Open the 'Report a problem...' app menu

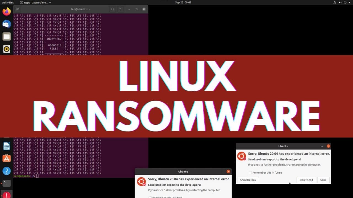[35, 2]
